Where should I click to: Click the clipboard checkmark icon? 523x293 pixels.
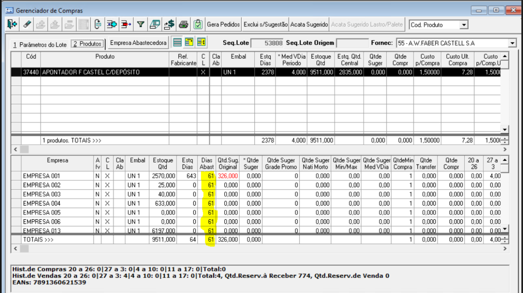[x=198, y=25]
